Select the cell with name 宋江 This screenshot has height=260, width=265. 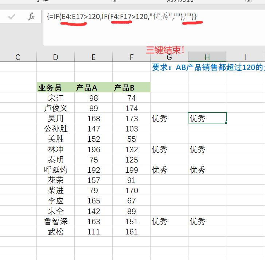pyautogui.click(x=56, y=98)
